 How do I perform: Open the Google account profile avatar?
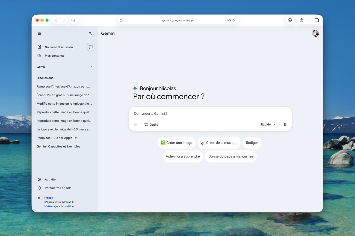tap(315, 34)
